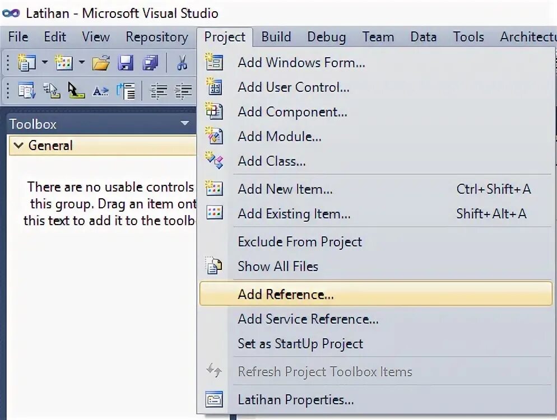Select the highlighted Add Reference entry
This screenshot has width=557, height=420.
376,294
